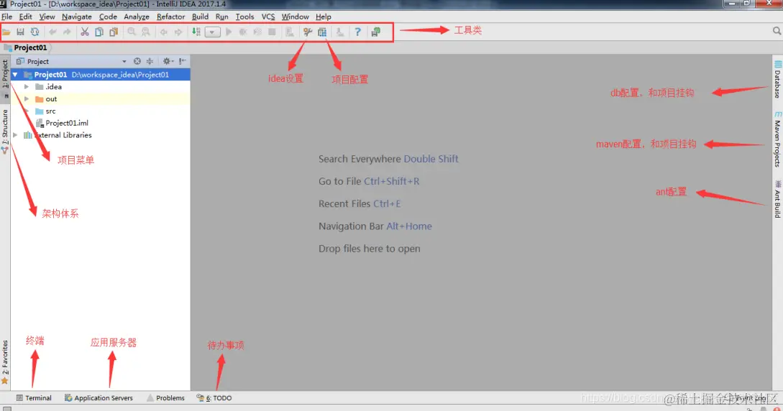Open the Code menu
The height and width of the screenshot is (411, 783).
(x=108, y=17)
